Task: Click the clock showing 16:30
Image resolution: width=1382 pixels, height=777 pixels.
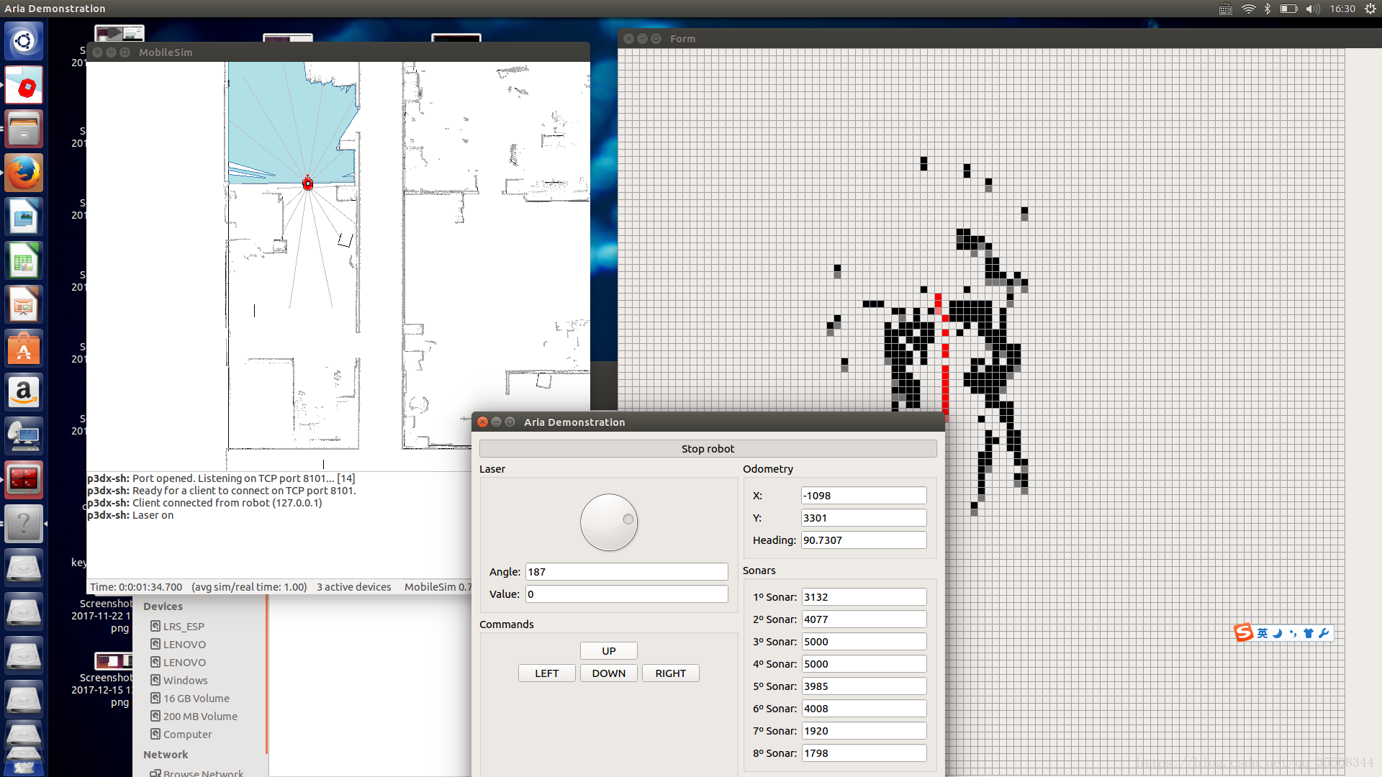Action: coord(1342,9)
